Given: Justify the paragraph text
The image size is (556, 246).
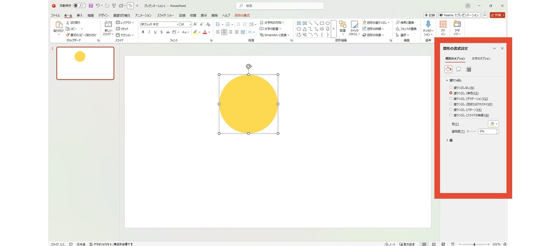Looking at the screenshot, I should click(236, 32).
